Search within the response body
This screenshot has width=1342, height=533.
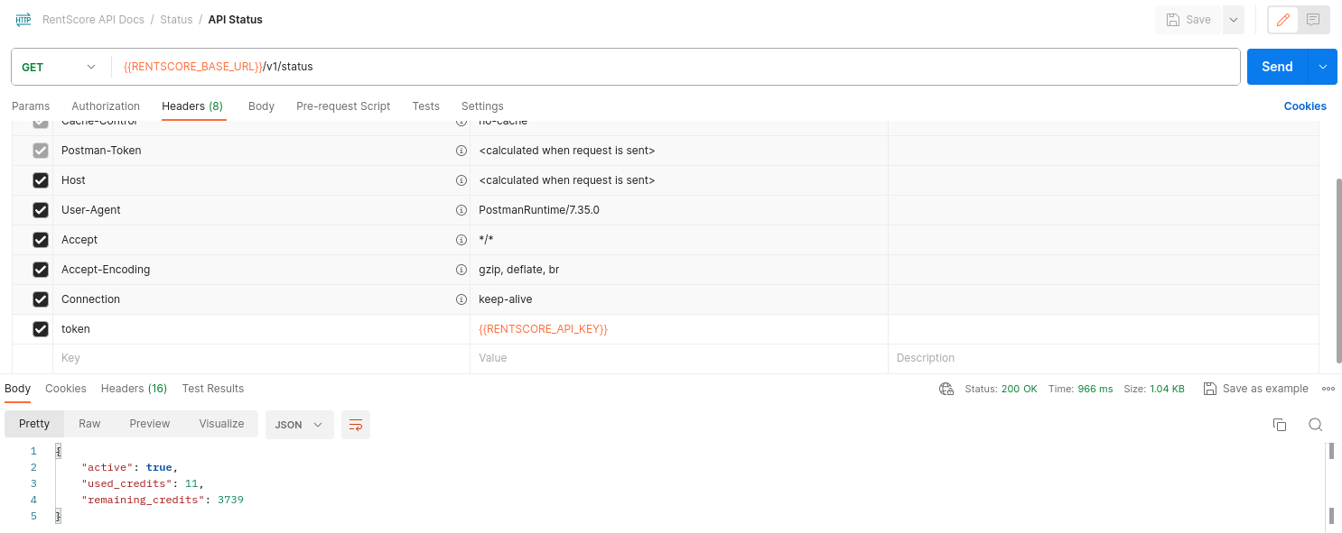[x=1316, y=425]
